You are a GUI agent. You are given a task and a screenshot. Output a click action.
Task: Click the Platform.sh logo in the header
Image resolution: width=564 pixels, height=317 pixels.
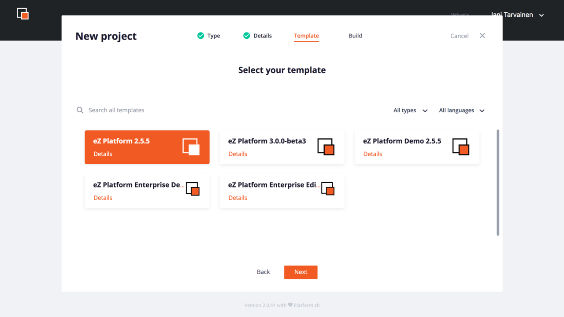point(23,14)
